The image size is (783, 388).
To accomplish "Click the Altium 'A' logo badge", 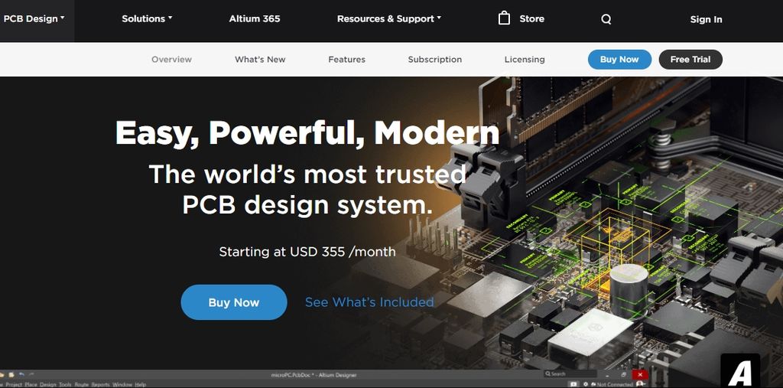I will click(740, 371).
